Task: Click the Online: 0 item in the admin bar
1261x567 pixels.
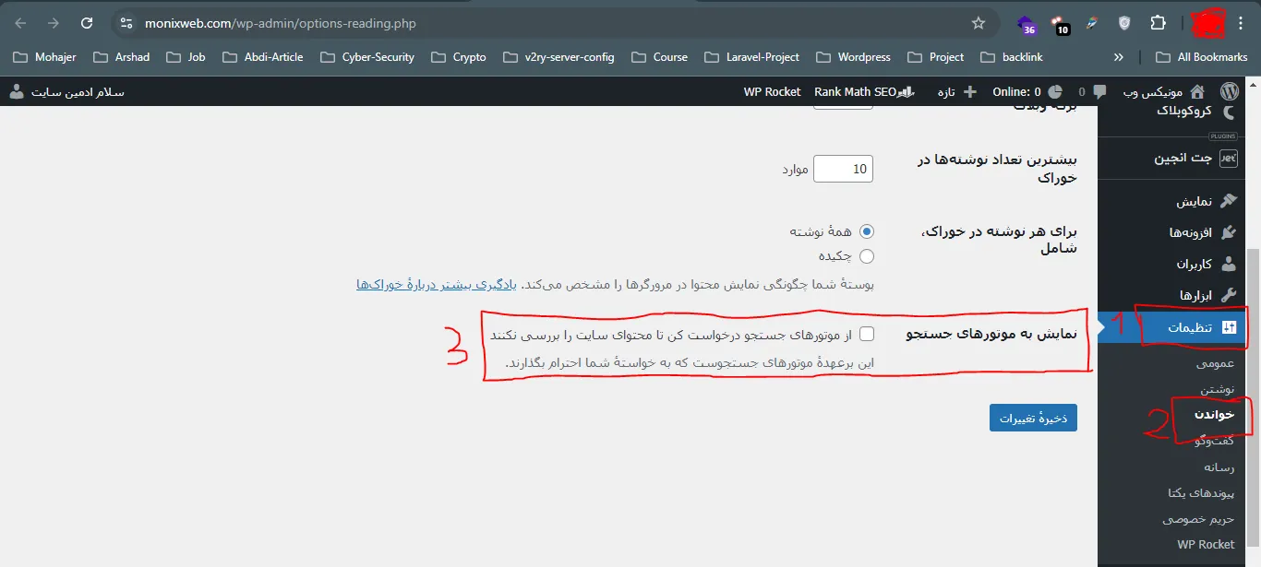Action: pos(1026,91)
